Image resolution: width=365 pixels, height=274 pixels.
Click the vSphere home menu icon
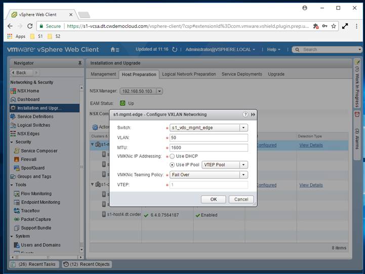[115, 50]
